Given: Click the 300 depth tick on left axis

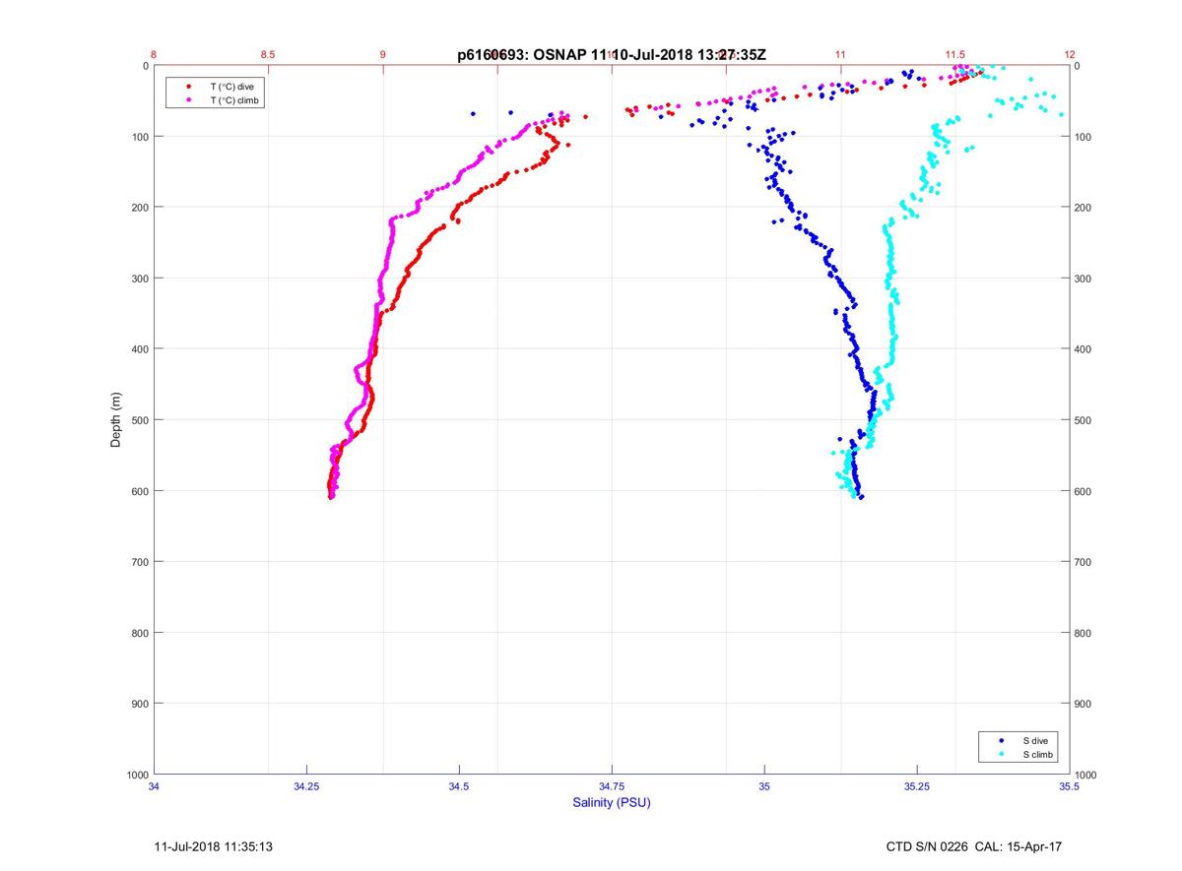Looking at the screenshot, I should [x=139, y=279].
